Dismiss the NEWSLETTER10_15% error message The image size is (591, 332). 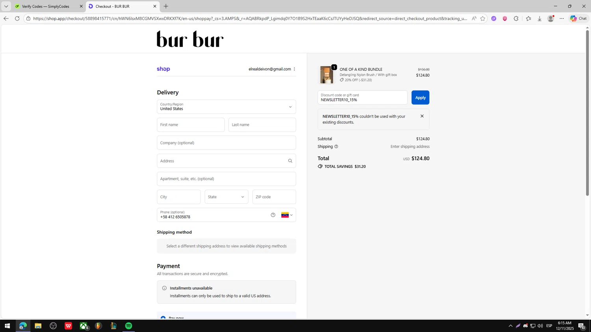point(422,116)
